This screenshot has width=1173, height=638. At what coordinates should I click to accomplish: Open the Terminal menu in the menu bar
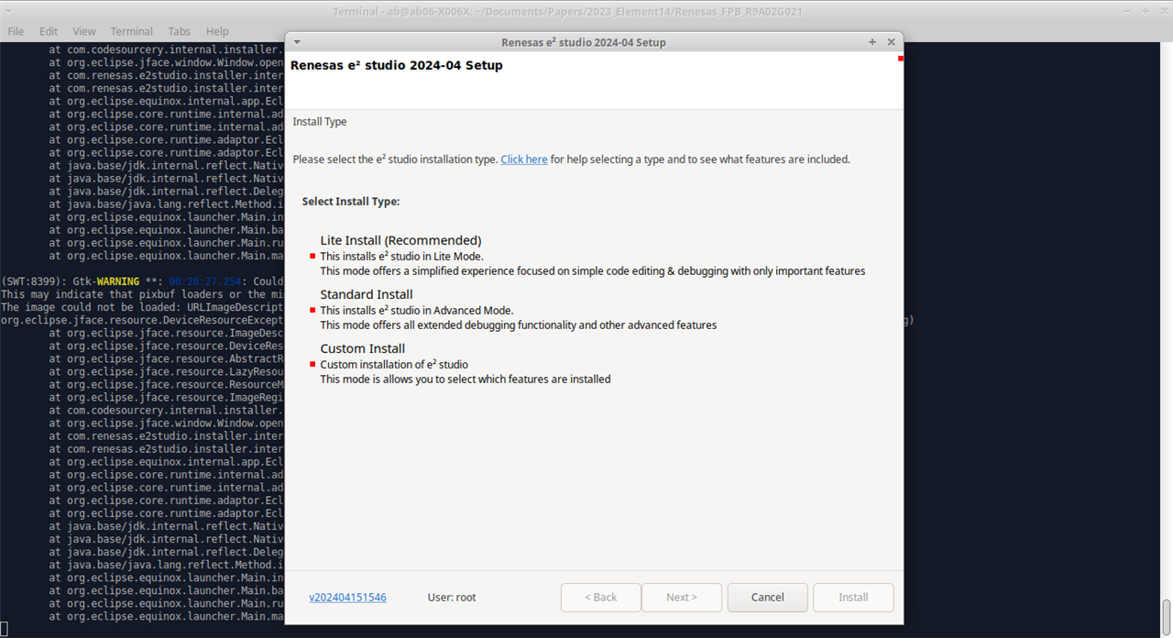pos(132,31)
